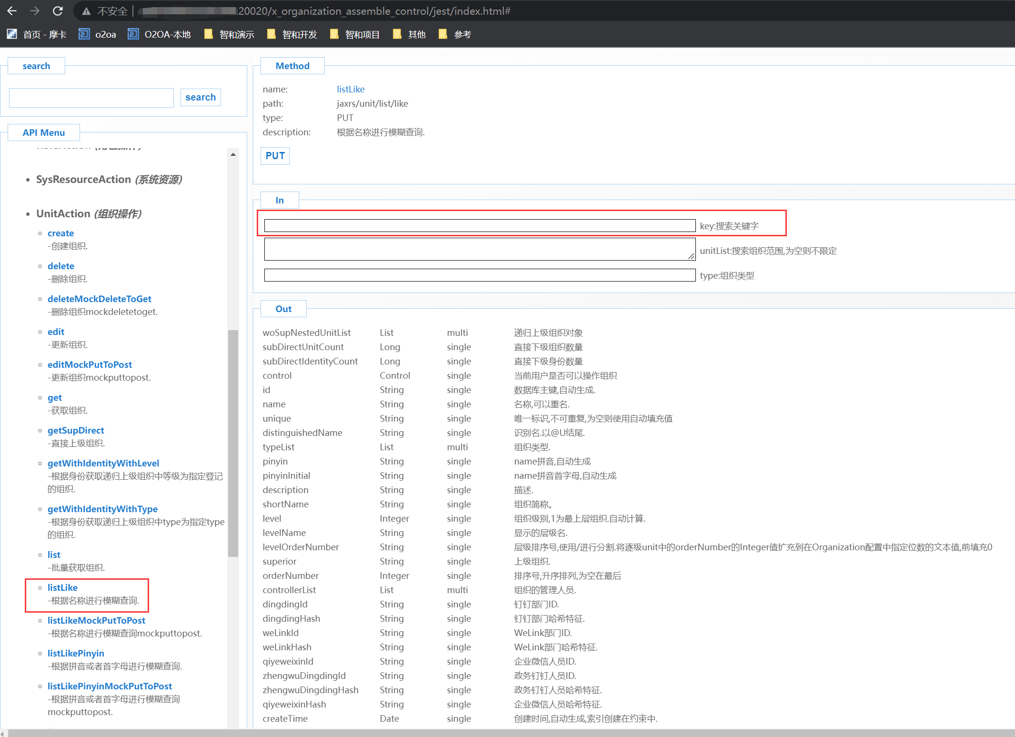The image size is (1015, 737).
Task: Open the 智和项目 bookmark folder
Action: pyautogui.click(x=355, y=34)
